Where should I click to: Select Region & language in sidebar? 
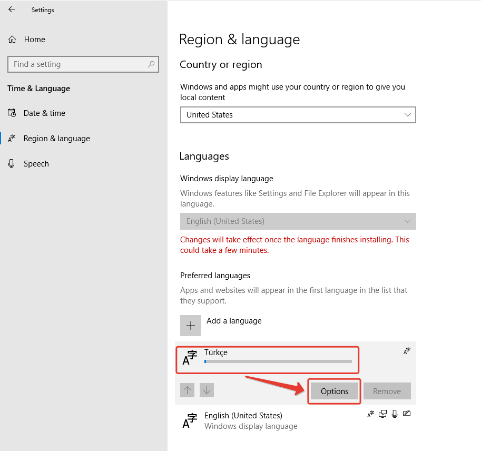56,139
